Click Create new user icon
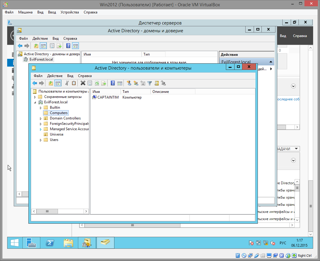The image size is (320, 261). (129, 83)
